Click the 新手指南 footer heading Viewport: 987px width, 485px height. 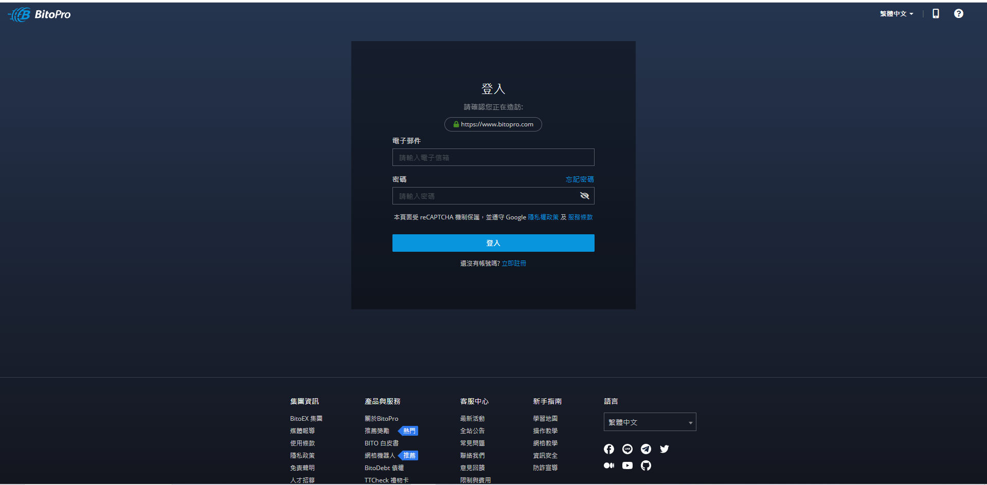[548, 401]
